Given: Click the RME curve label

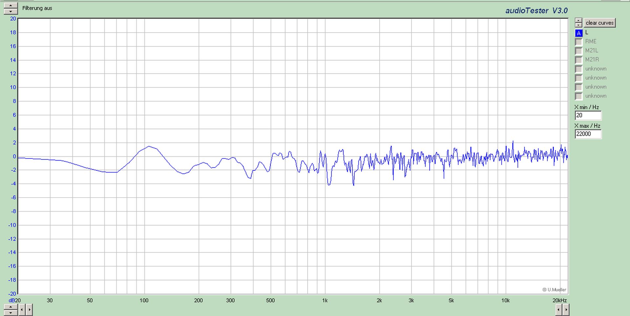Looking at the screenshot, I should click(591, 41).
